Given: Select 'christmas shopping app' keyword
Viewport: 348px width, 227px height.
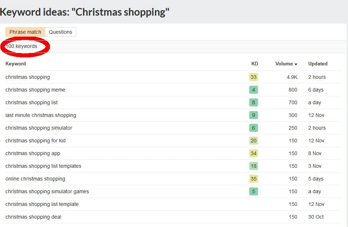Looking at the screenshot, I should 33,153.
